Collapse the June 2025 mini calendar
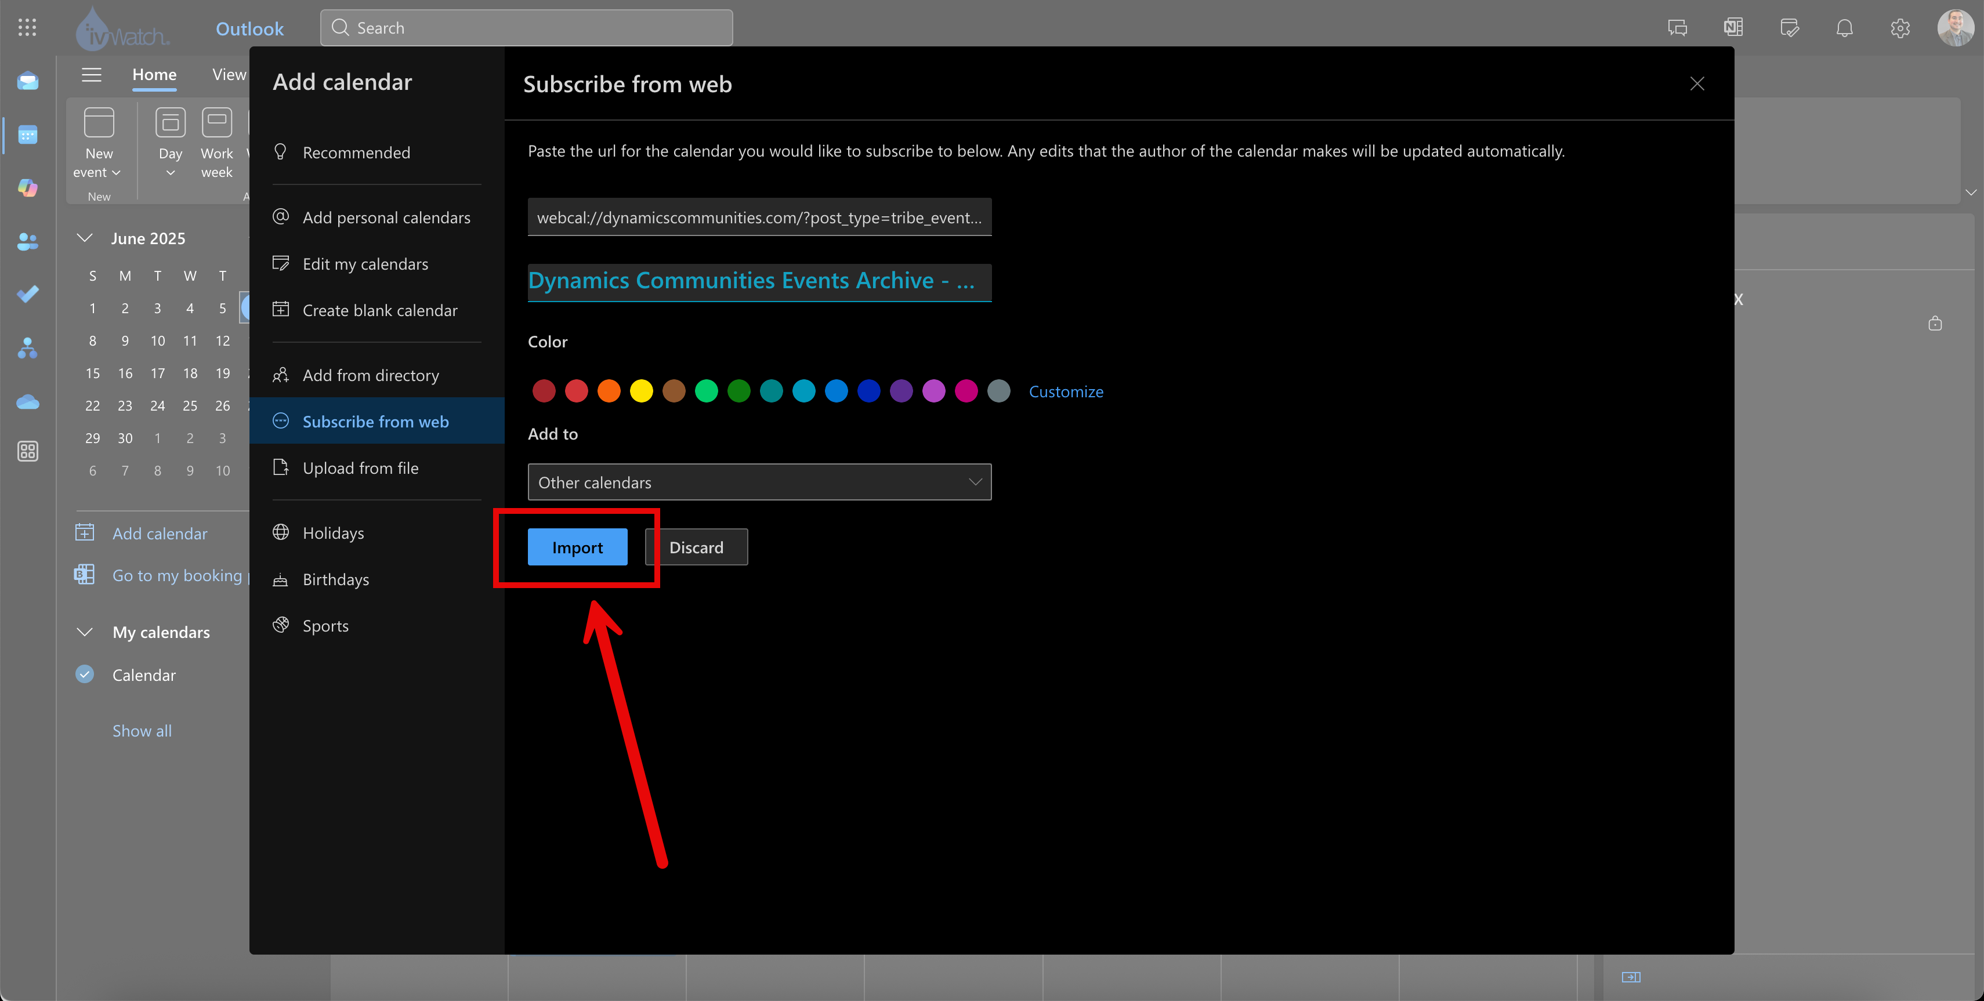Image resolution: width=1984 pixels, height=1001 pixels. click(x=85, y=238)
